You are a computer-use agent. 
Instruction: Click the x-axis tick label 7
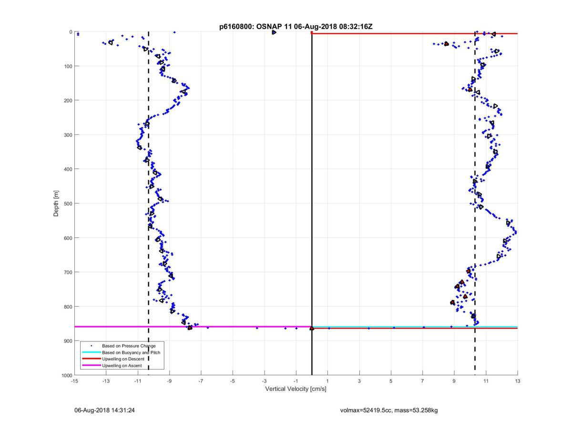click(x=422, y=381)
